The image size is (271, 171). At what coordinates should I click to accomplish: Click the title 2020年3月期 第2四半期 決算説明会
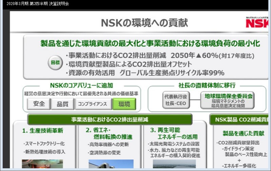click(38, 4)
